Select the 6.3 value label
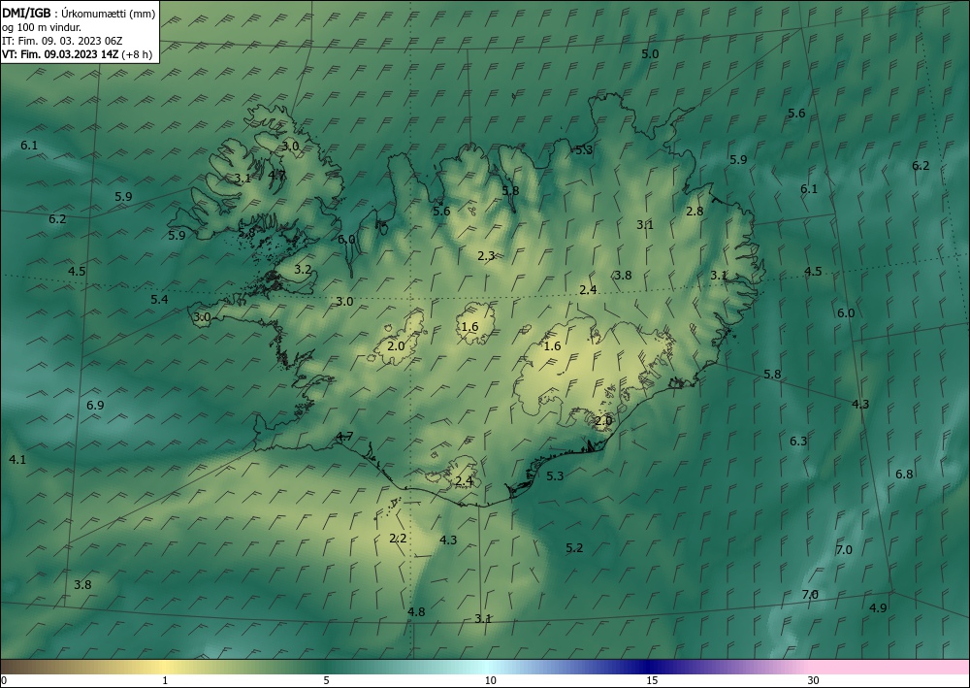 tap(798, 442)
